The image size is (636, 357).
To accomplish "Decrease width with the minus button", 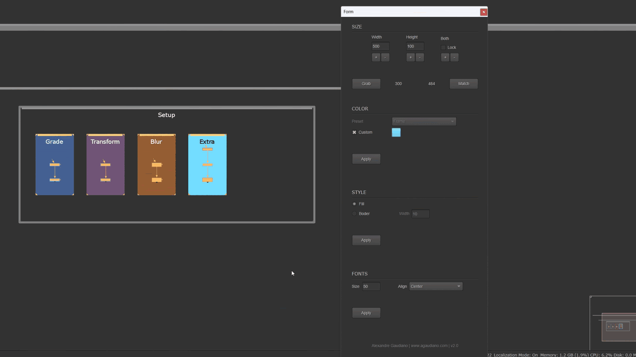I will coord(385,58).
